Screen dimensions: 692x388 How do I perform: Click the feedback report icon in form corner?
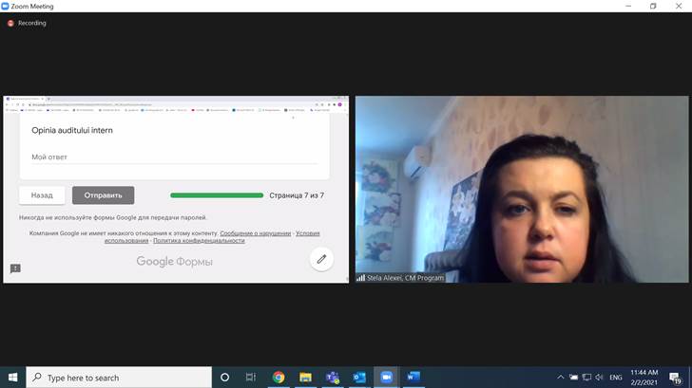(x=15, y=268)
